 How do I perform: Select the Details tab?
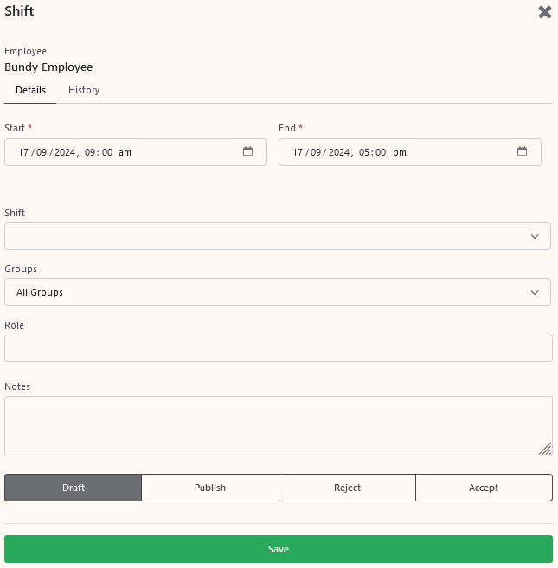pyautogui.click(x=30, y=90)
